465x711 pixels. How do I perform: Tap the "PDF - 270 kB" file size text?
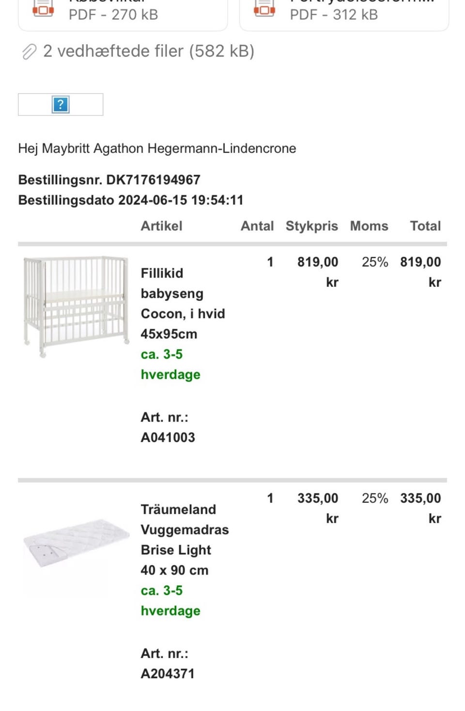point(113,15)
